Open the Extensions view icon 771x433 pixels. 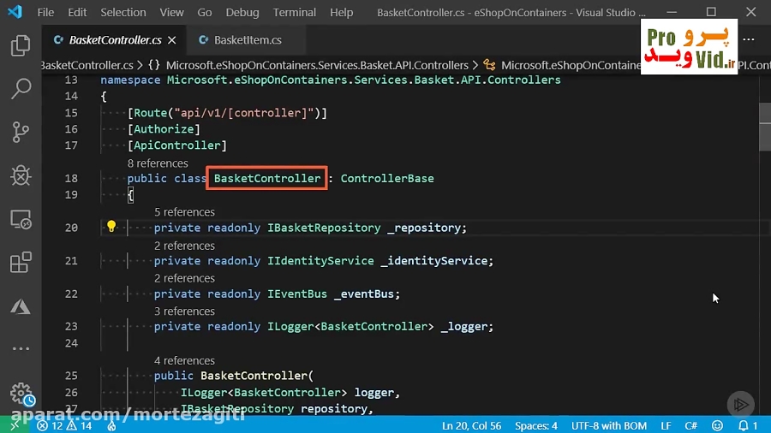pos(21,263)
